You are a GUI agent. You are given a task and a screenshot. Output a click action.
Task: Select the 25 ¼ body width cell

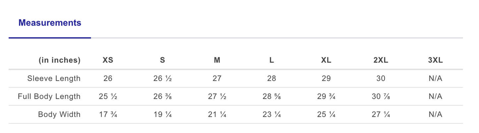pos(326,114)
